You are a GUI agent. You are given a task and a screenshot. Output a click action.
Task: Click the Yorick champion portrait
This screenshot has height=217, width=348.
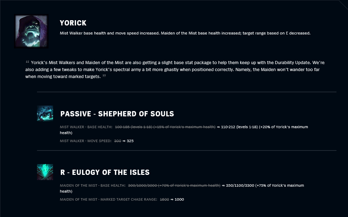point(31,31)
